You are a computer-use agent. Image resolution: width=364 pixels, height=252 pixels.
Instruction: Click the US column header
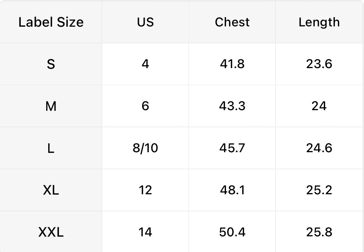[145, 22]
